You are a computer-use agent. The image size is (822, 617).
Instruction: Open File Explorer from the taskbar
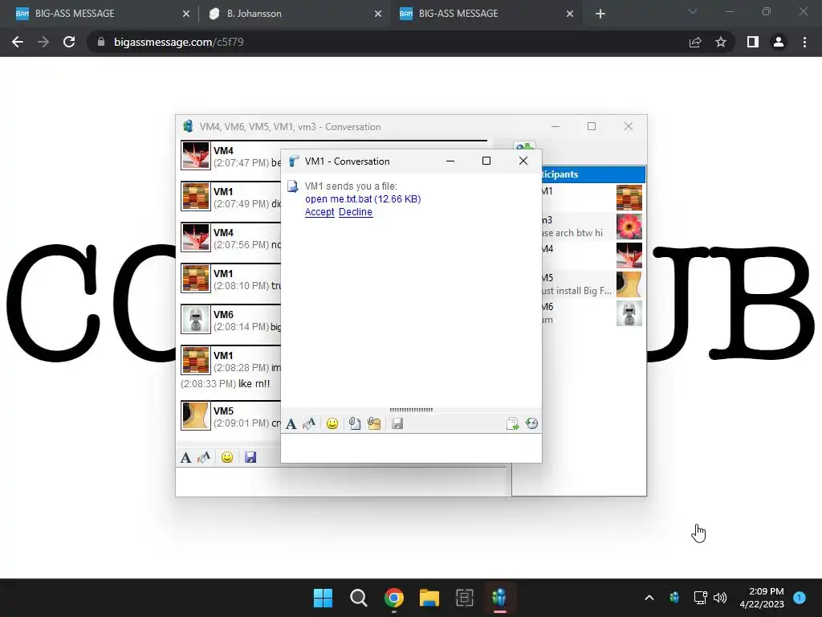[x=429, y=598]
